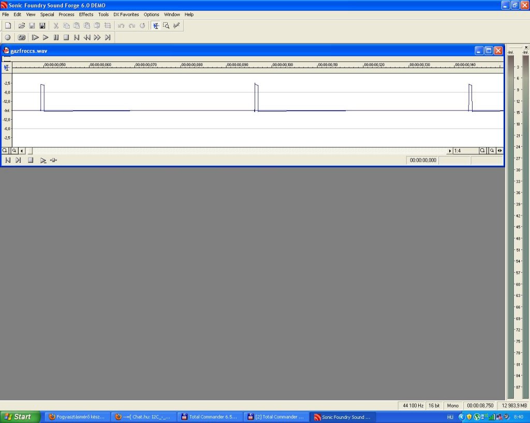
Task: Click the Paste clipboard icon
Action: 77,26
